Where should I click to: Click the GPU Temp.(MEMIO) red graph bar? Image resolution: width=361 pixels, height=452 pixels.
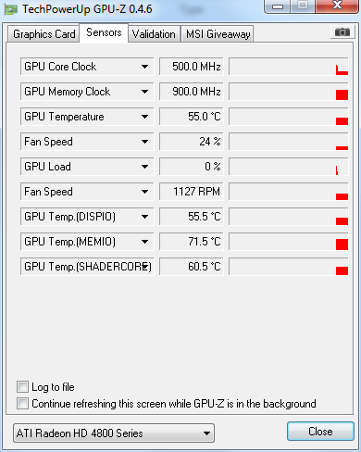click(x=342, y=245)
